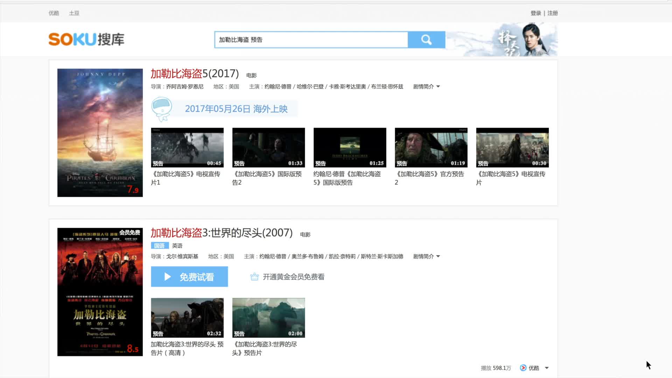Click the crown icon for gold membership
672x378 pixels.
(x=254, y=277)
